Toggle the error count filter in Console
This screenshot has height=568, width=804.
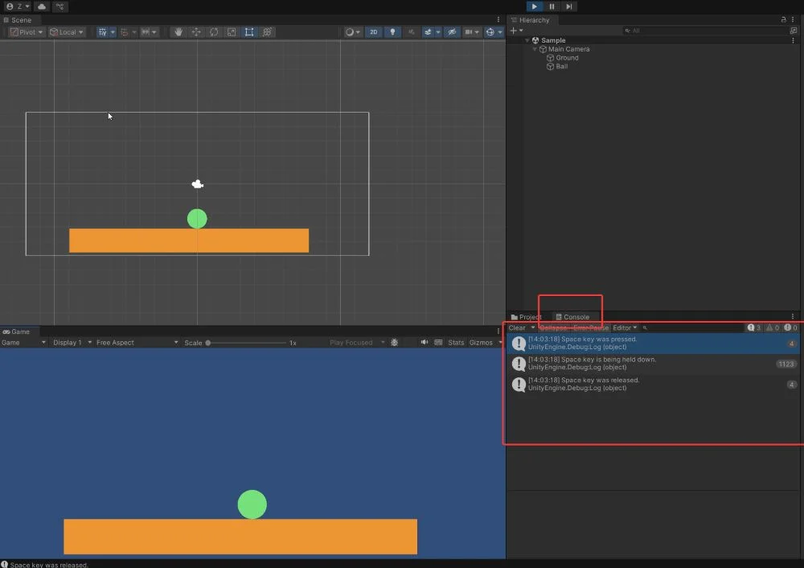point(790,328)
